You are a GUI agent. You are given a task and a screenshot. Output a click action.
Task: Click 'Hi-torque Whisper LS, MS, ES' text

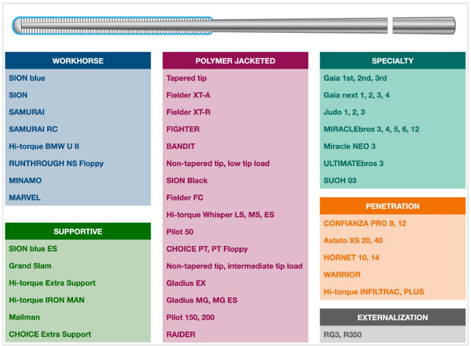[x=220, y=215]
